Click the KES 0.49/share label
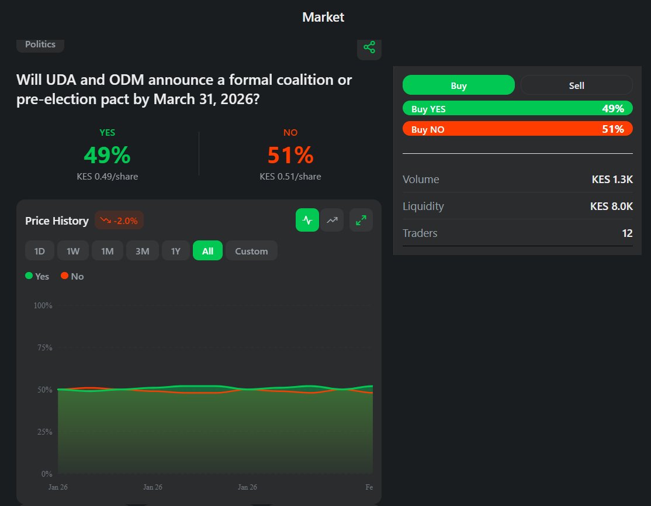 107,177
